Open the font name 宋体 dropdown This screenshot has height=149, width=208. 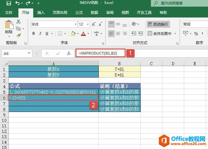coord(75,24)
